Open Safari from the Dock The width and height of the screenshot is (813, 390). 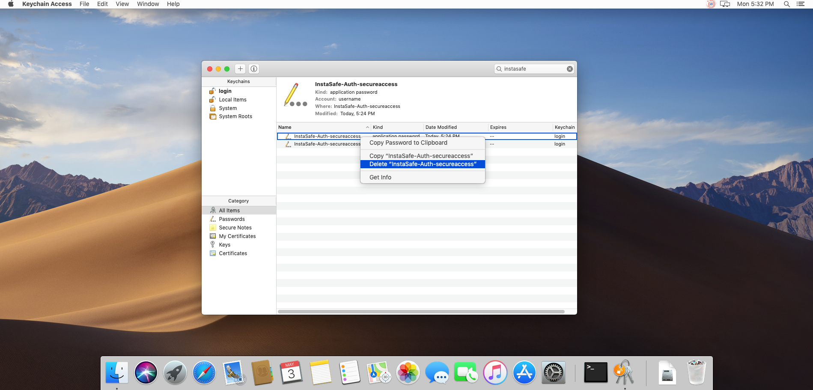204,372
